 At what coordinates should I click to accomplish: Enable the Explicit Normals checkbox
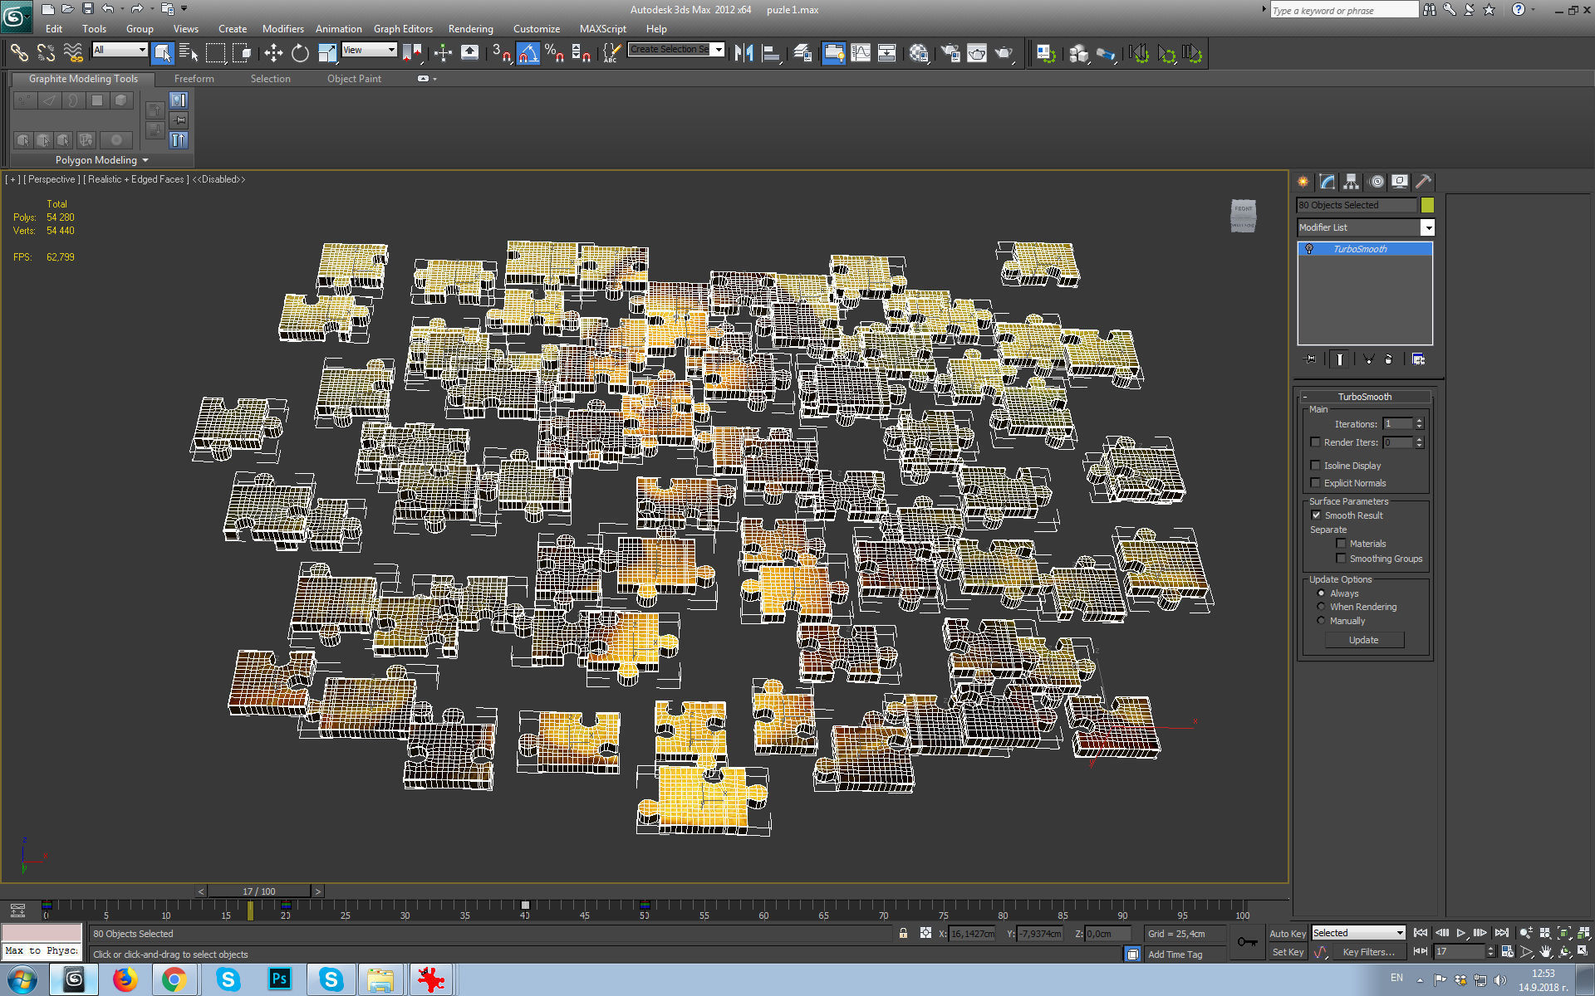coord(1315,483)
